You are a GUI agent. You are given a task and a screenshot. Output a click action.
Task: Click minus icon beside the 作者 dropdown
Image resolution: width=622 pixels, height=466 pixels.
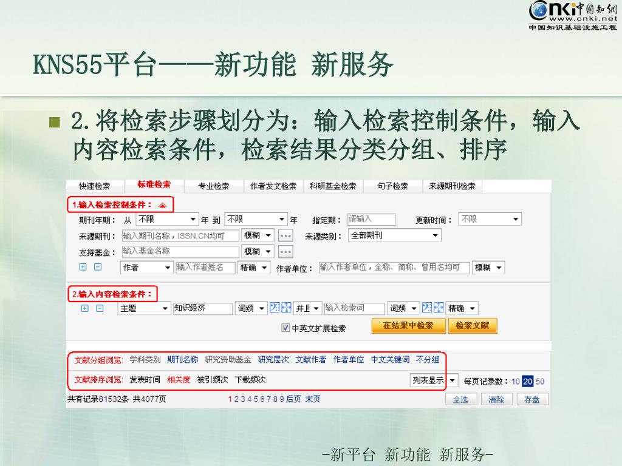tap(98, 267)
